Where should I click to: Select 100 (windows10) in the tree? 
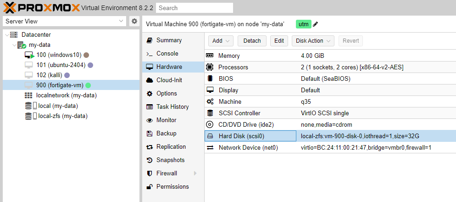tap(59, 55)
